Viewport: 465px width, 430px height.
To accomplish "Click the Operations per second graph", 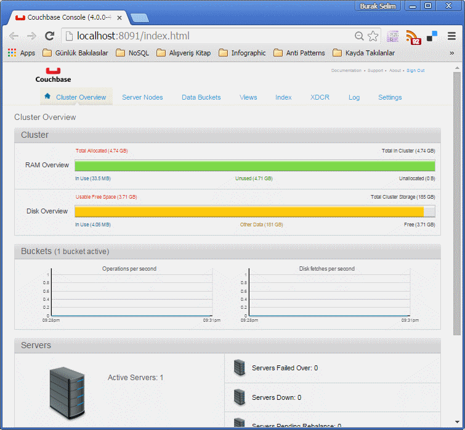I will coord(131,293).
